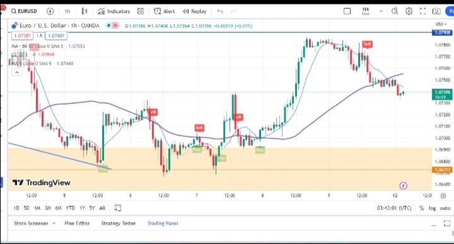The height and width of the screenshot is (244, 454).
Task: Set range to 3M
Action: click(x=48, y=208)
